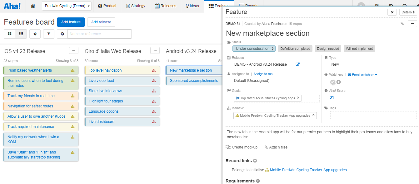Viewport: 419px width, 184px height.
Task: Open board settings gear icon
Action: [35, 34]
